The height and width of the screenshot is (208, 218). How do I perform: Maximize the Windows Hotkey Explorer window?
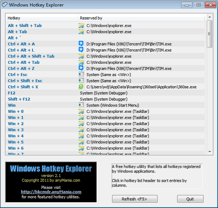[198, 5]
